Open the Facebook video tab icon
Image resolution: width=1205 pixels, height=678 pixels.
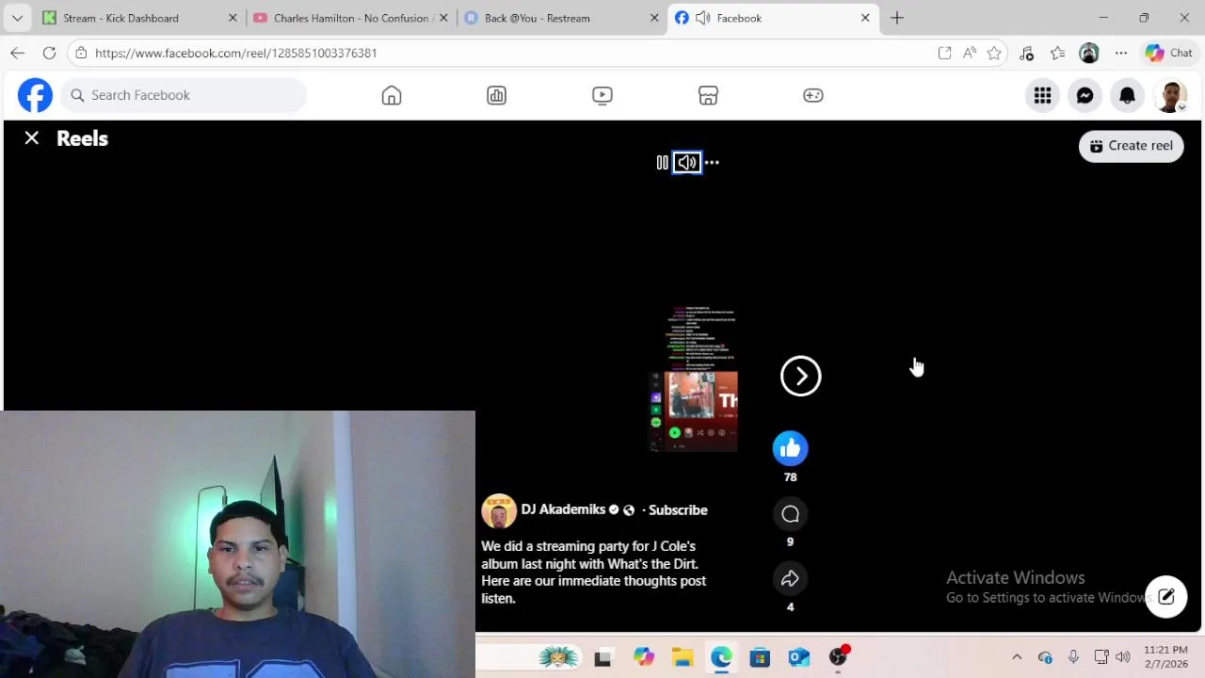point(602,95)
